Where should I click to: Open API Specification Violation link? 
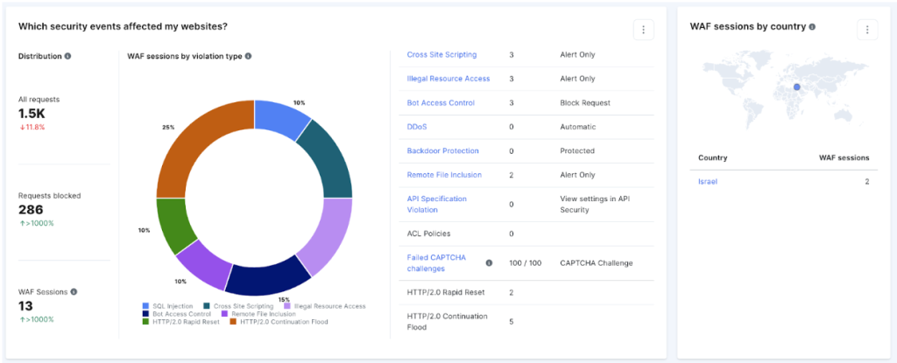(x=436, y=204)
